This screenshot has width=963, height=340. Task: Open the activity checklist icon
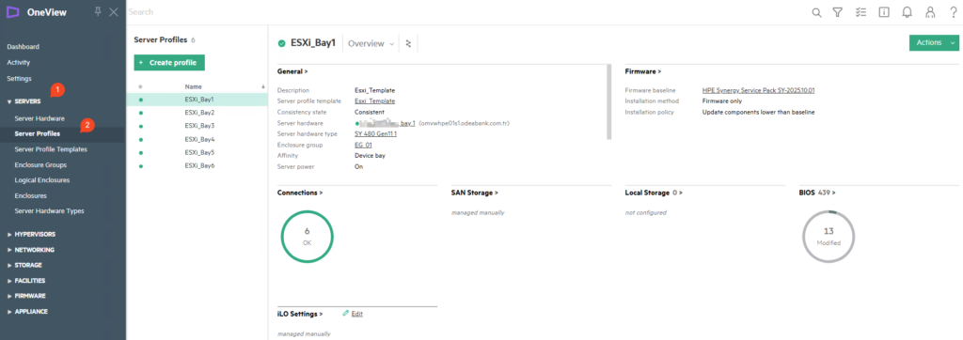pyautogui.click(x=860, y=12)
